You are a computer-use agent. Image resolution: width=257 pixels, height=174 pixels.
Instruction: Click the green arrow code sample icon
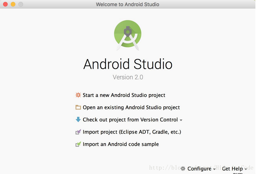pos(78,144)
